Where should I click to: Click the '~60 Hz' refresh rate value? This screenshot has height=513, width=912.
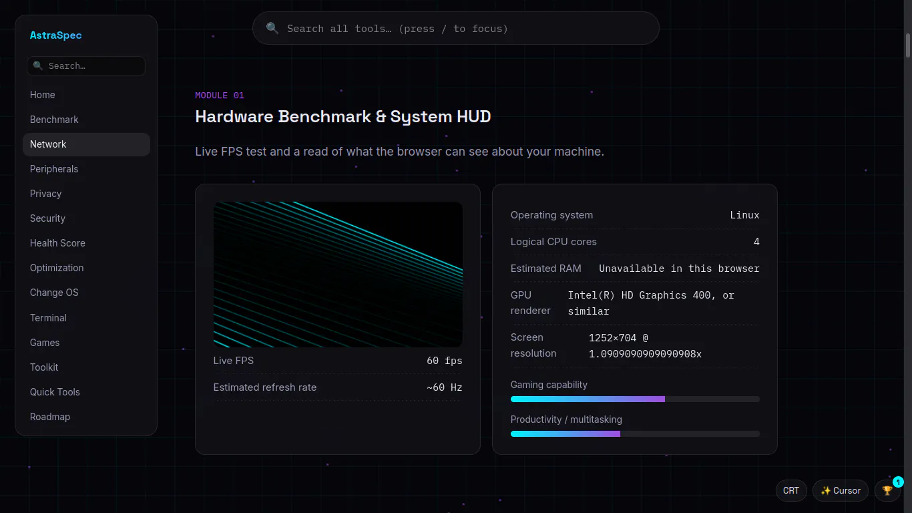click(x=445, y=387)
